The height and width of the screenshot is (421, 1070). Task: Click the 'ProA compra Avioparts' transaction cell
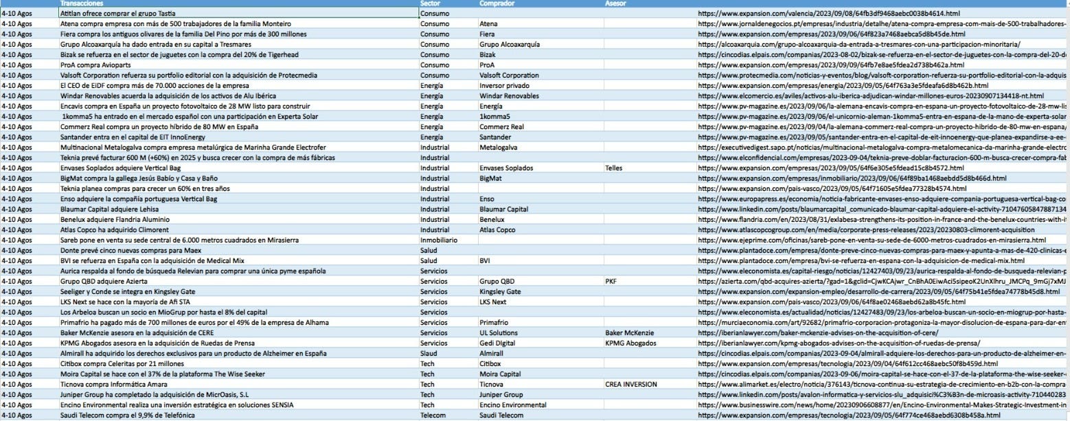tap(238, 64)
